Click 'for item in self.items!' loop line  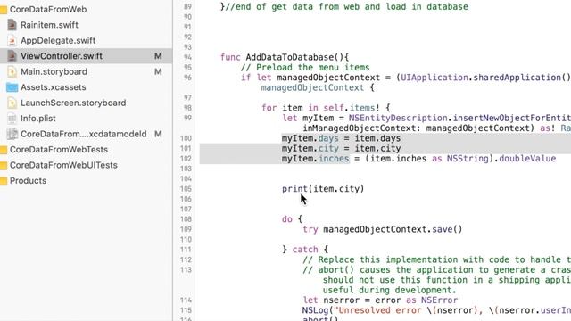coord(326,108)
